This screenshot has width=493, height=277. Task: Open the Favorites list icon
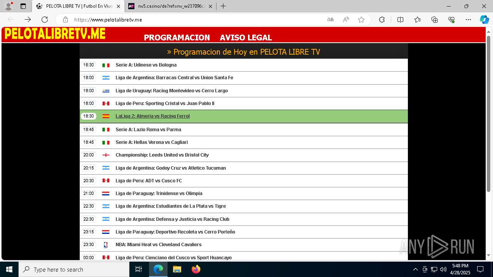[418, 20]
